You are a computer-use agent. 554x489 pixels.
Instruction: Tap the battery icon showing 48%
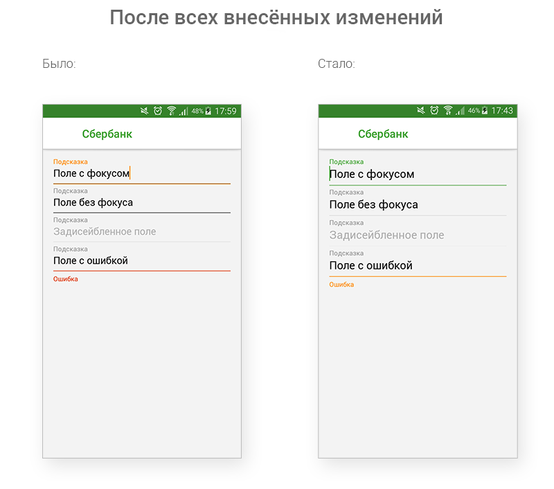208,111
